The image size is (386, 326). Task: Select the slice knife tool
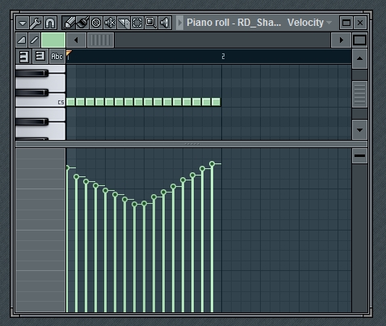coord(124,23)
